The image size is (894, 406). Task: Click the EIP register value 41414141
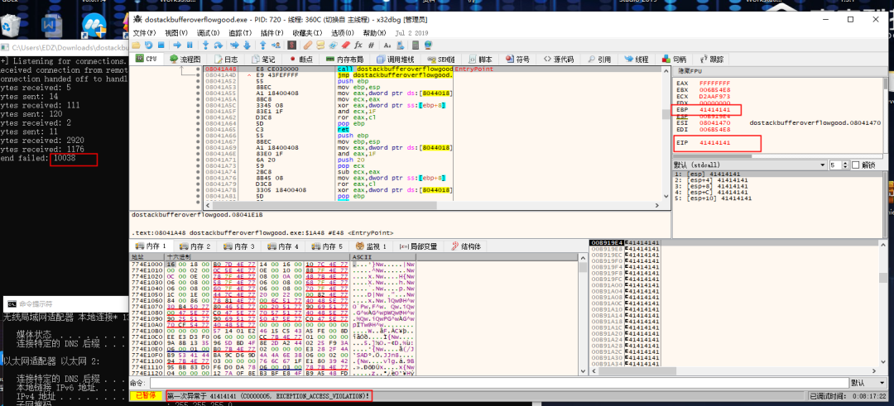click(x=714, y=142)
